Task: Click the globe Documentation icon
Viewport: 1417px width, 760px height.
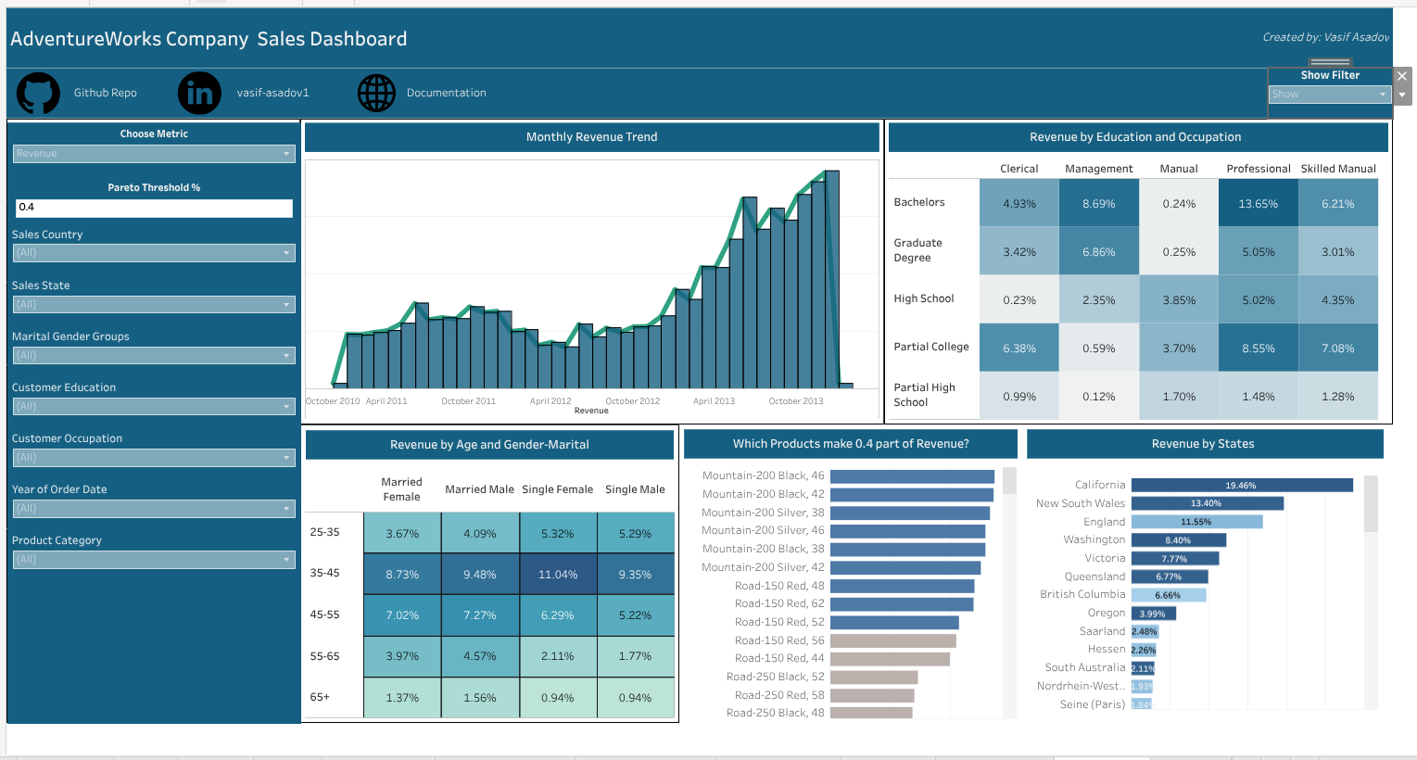Action: [376, 93]
